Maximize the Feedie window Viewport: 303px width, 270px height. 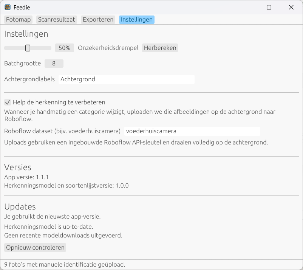pos(269,7)
